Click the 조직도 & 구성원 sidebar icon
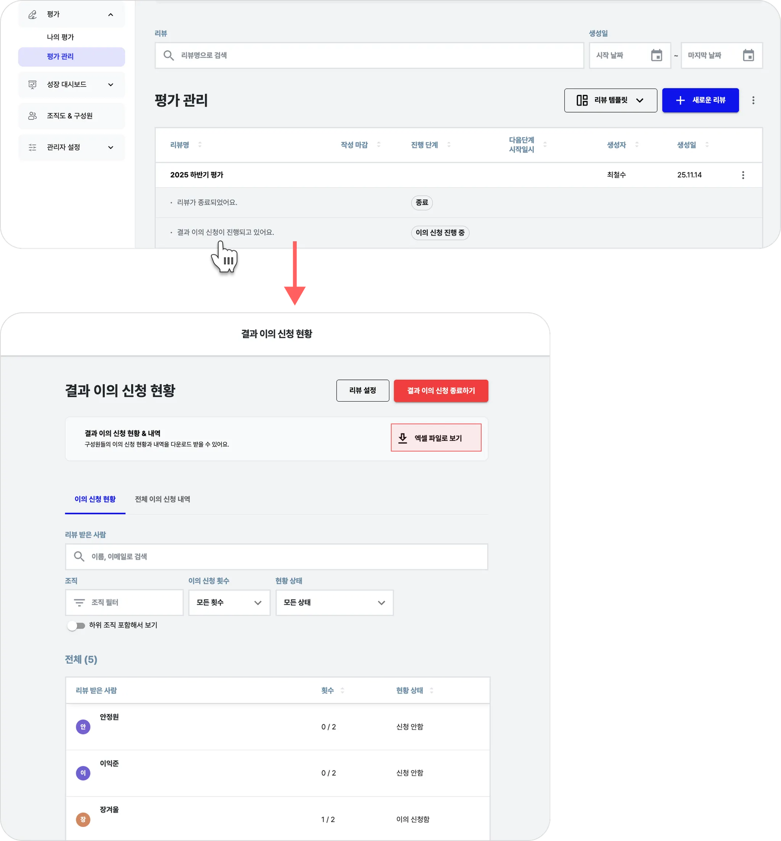 (32, 116)
